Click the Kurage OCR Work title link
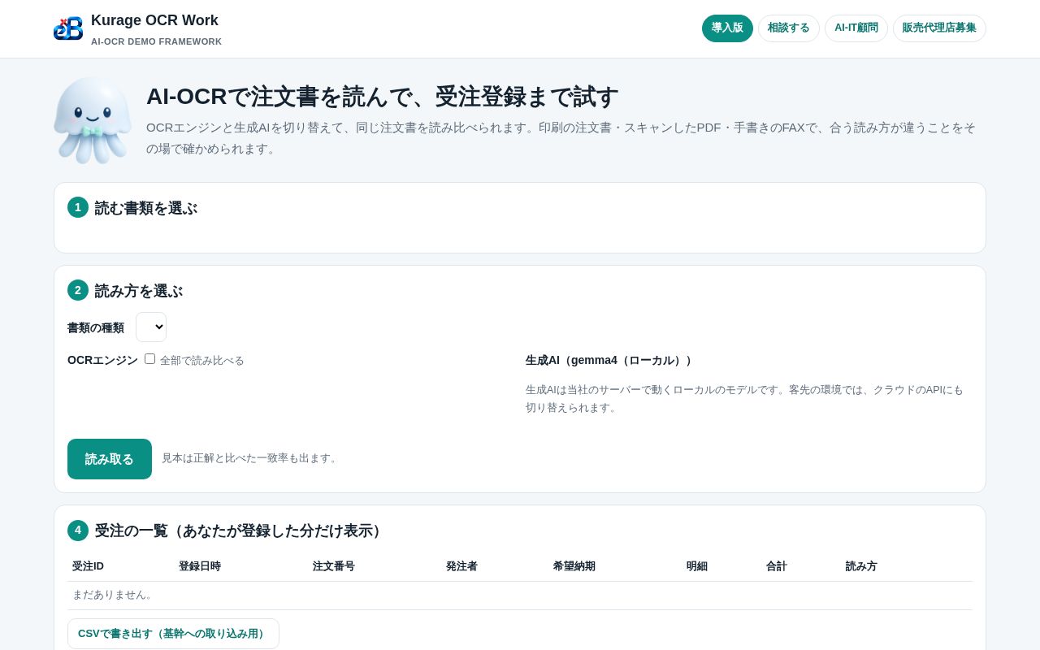The width and height of the screenshot is (1040, 650). (154, 20)
